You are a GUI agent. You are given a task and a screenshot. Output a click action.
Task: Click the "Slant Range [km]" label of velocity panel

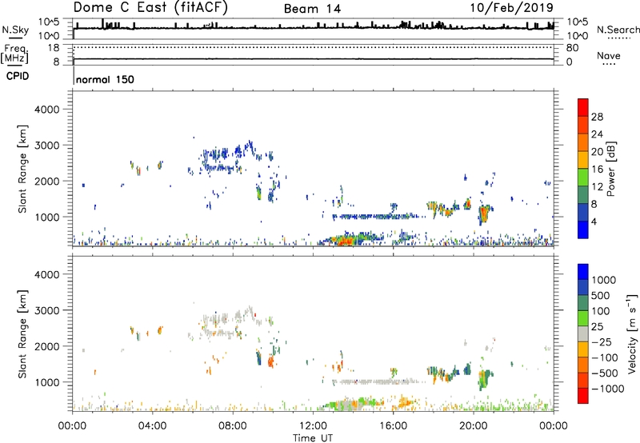click(22, 333)
